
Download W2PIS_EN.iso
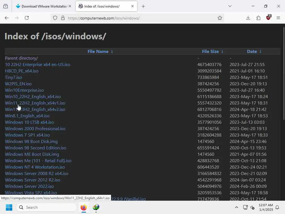click(18, 84)
